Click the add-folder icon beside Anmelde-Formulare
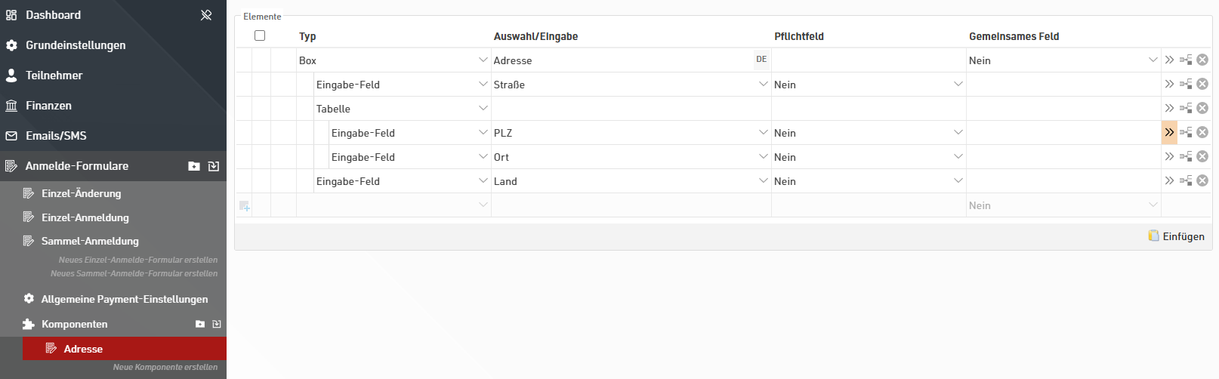1219x379 pixels. [194, 166]
